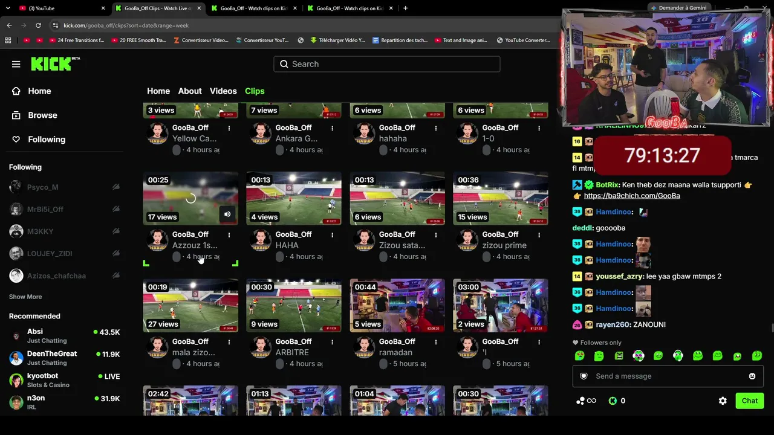The height and width of the screenshot is (435, 774).
Task: Open options menu for 'mala zizo...' clip
Action: [x=229, y=342]
